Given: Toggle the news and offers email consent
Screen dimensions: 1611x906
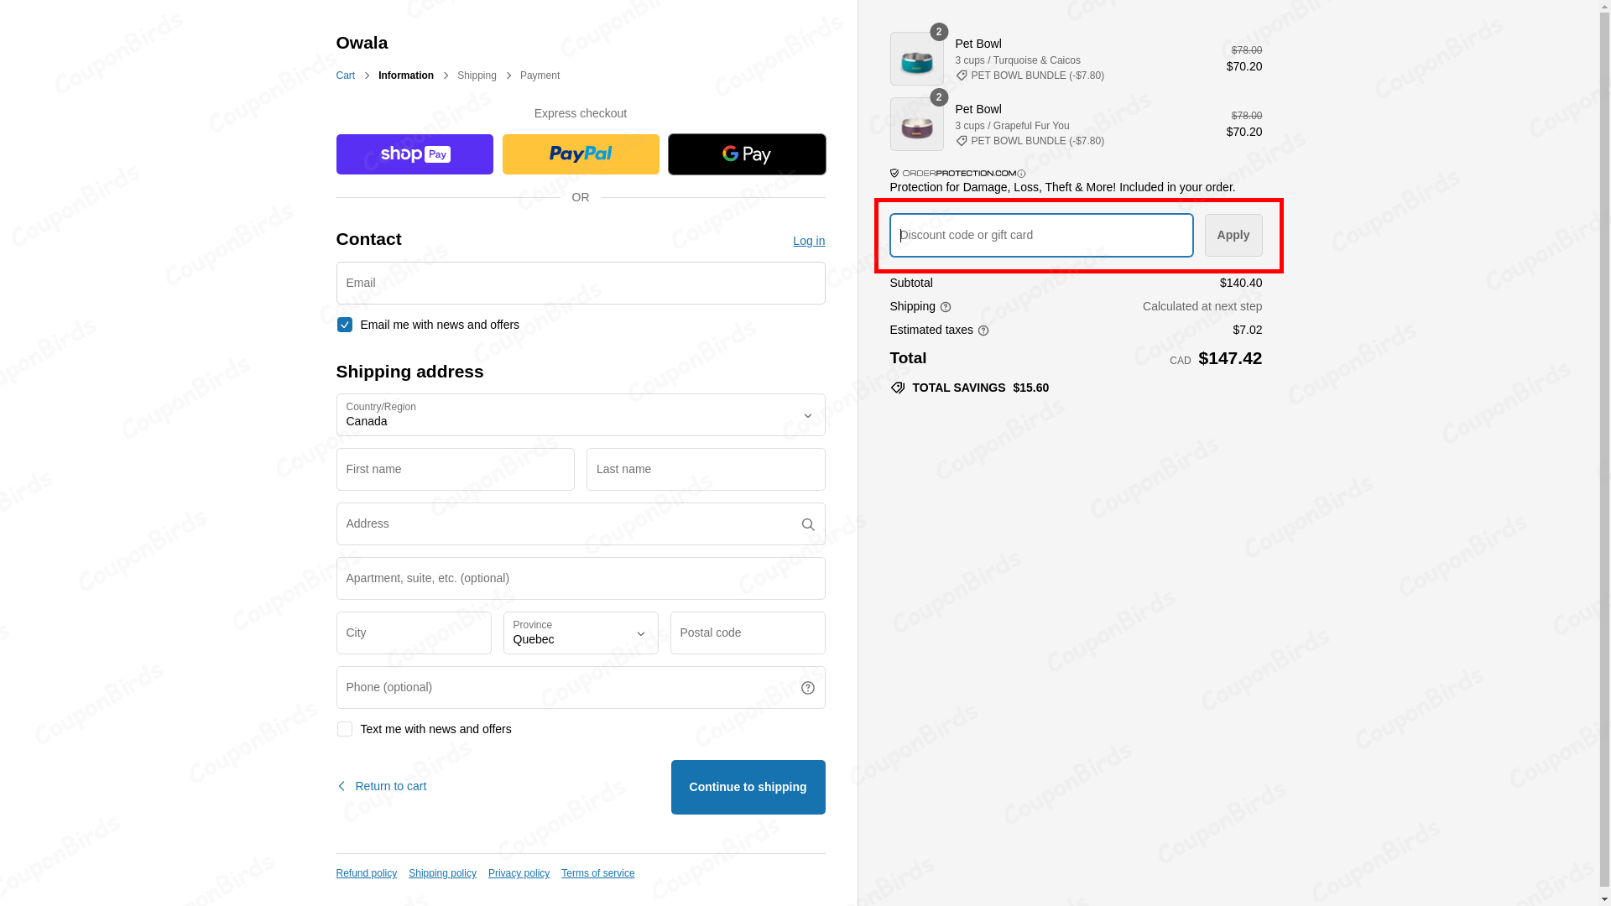Looking at the screenshot, I should [x=344, y=325].
